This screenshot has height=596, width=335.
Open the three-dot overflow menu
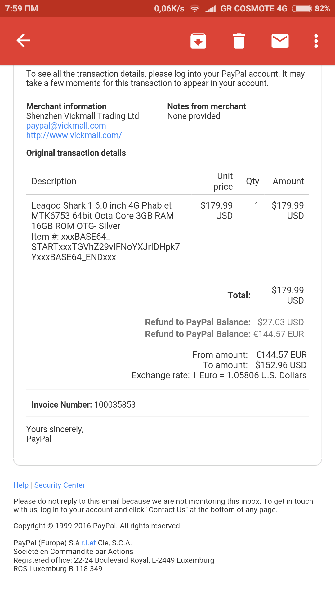(x=316, y=41)
